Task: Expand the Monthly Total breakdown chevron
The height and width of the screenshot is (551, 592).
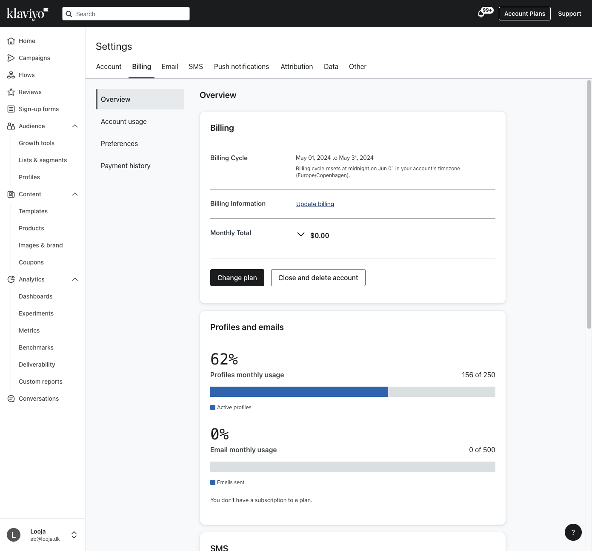Action: (x=301, y=235)
